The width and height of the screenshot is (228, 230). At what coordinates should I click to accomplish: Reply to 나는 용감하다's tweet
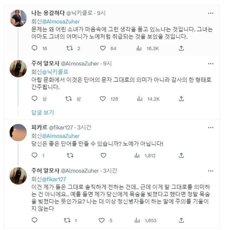point(35,48)
